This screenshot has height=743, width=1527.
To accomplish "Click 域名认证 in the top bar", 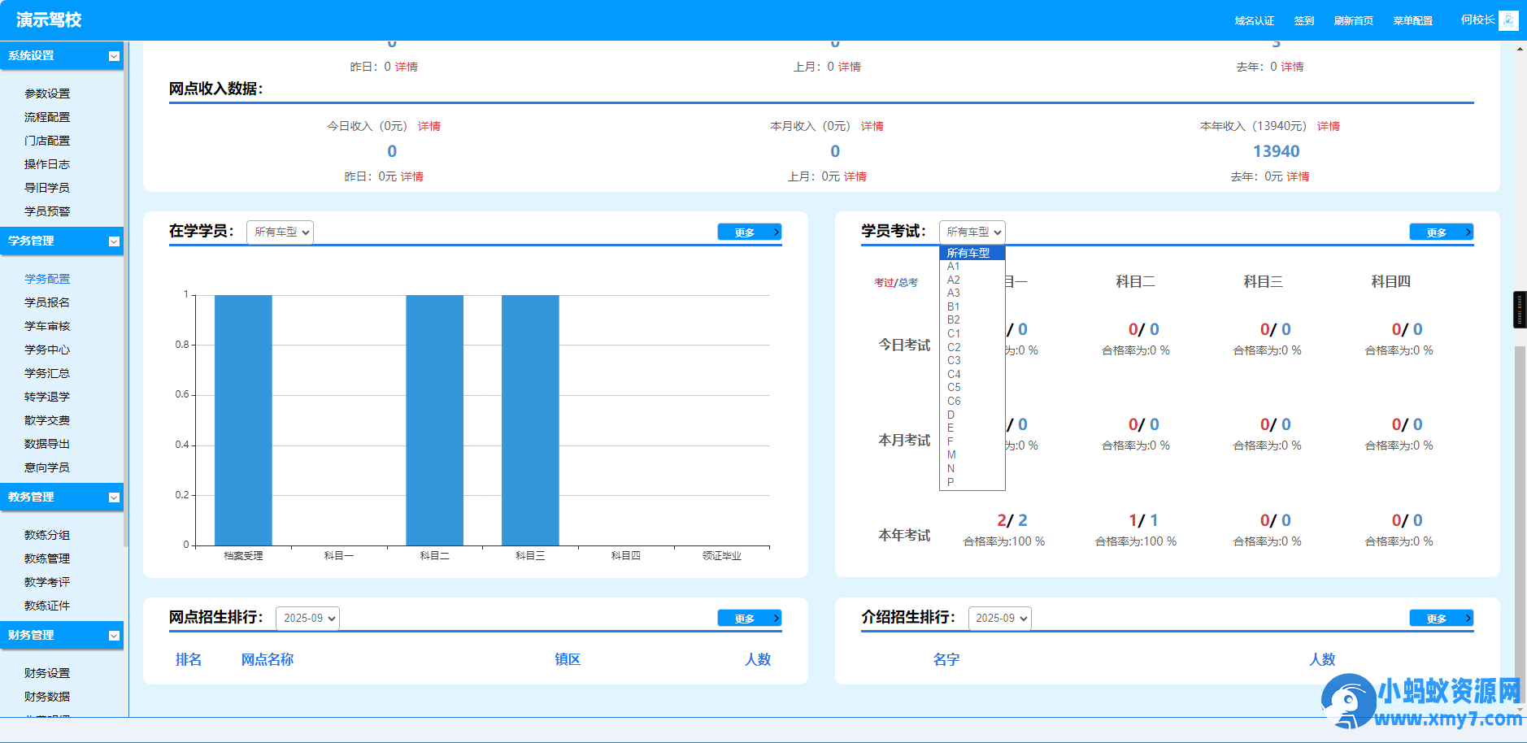I will point(1254,20).
